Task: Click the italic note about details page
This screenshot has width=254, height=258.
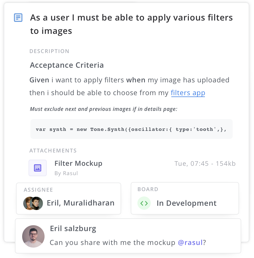Action: point(104,109)
